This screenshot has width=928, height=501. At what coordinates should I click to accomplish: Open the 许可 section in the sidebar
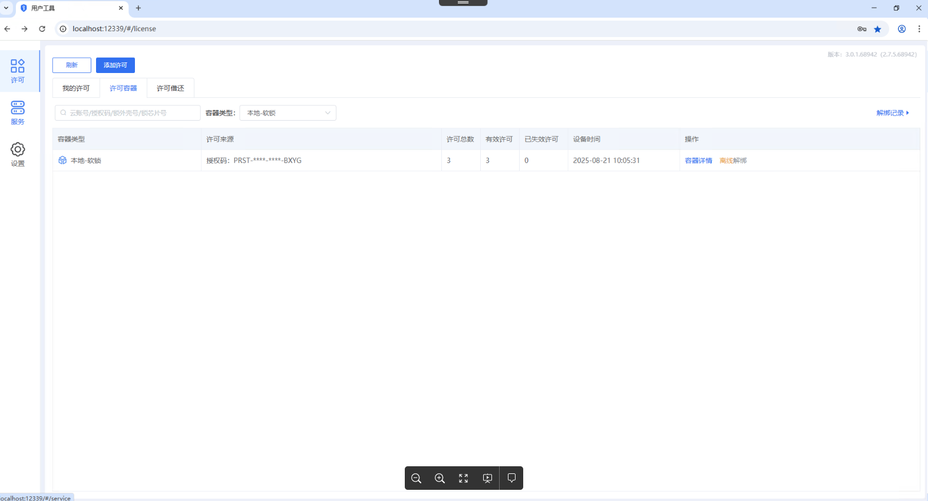pyautogui.click(x=18, y=71)
